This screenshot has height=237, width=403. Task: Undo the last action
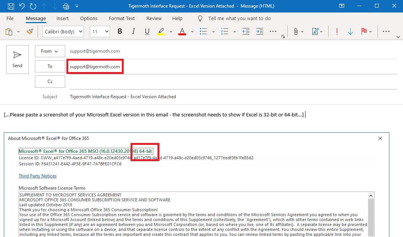click(x=22, y=6)
